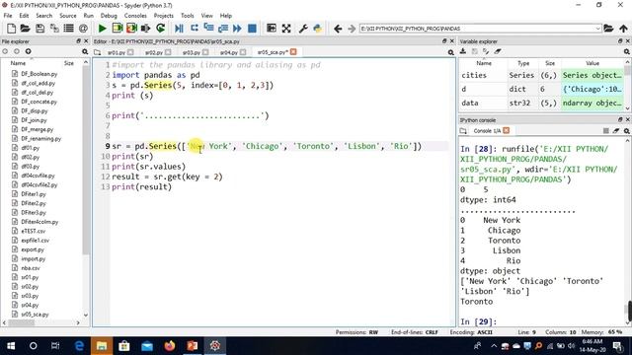
Task: Switch to the sr03.py editor tab
Action: tap(191, 52)
